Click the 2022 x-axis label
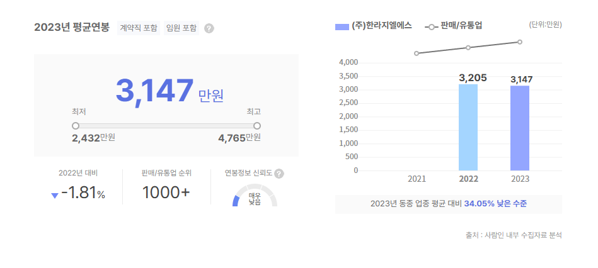 pos(468,179)
